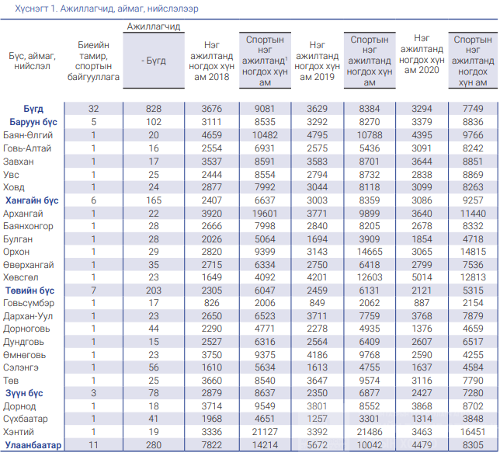This screenshot has width=500, height=470.
Task: Select value '7749' in the Бүгд row
Action: (473, 109)
